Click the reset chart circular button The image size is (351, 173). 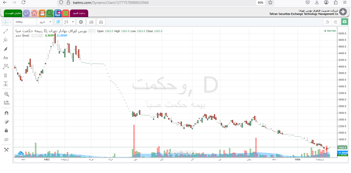[x=181, y=153]
